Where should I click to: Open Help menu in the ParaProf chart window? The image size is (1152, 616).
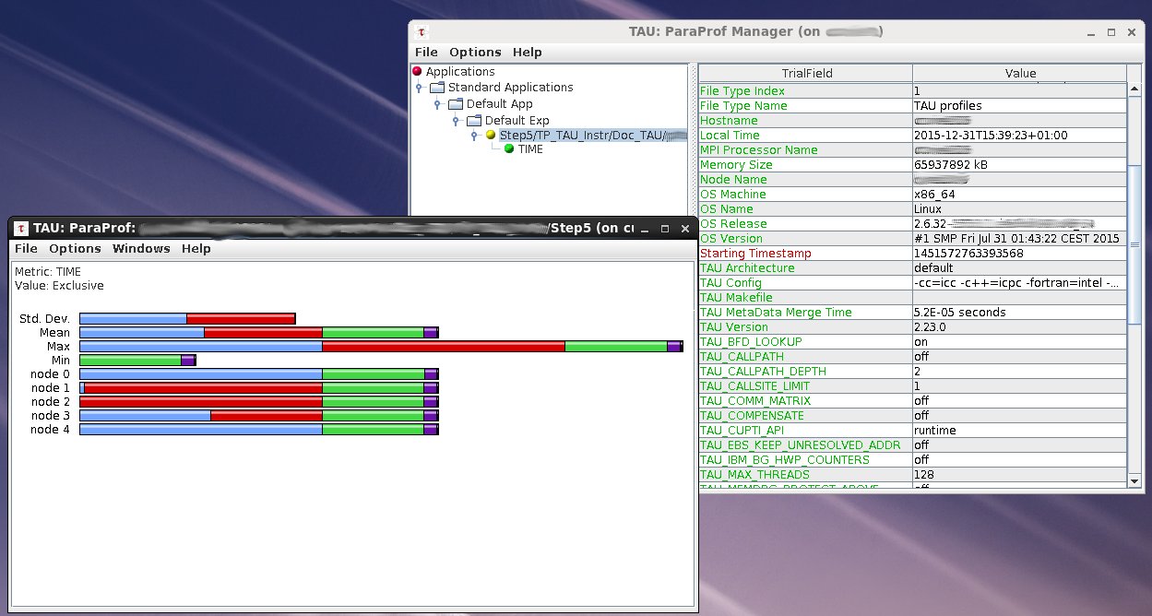[196, 249]
